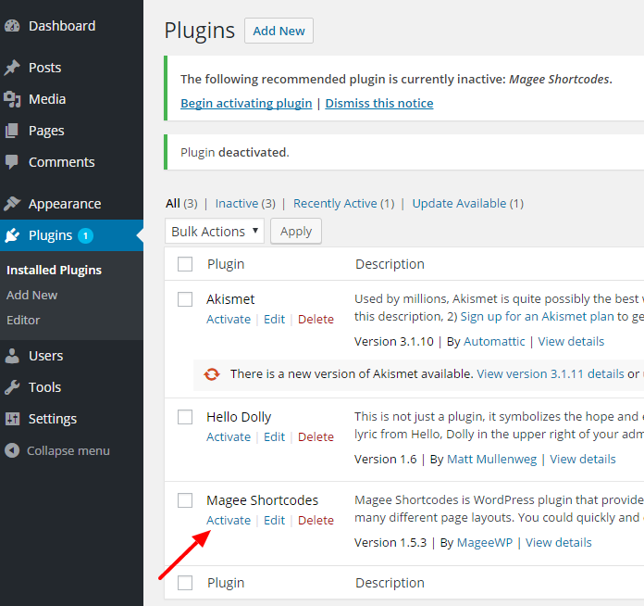
Task: Filter by Update Available plugins
Action: tap(468, 203)
